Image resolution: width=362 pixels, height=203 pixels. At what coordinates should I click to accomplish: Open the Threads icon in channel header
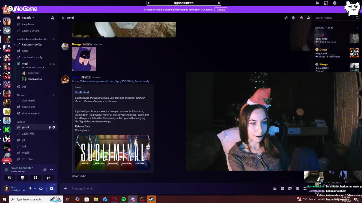pos(286,18)
